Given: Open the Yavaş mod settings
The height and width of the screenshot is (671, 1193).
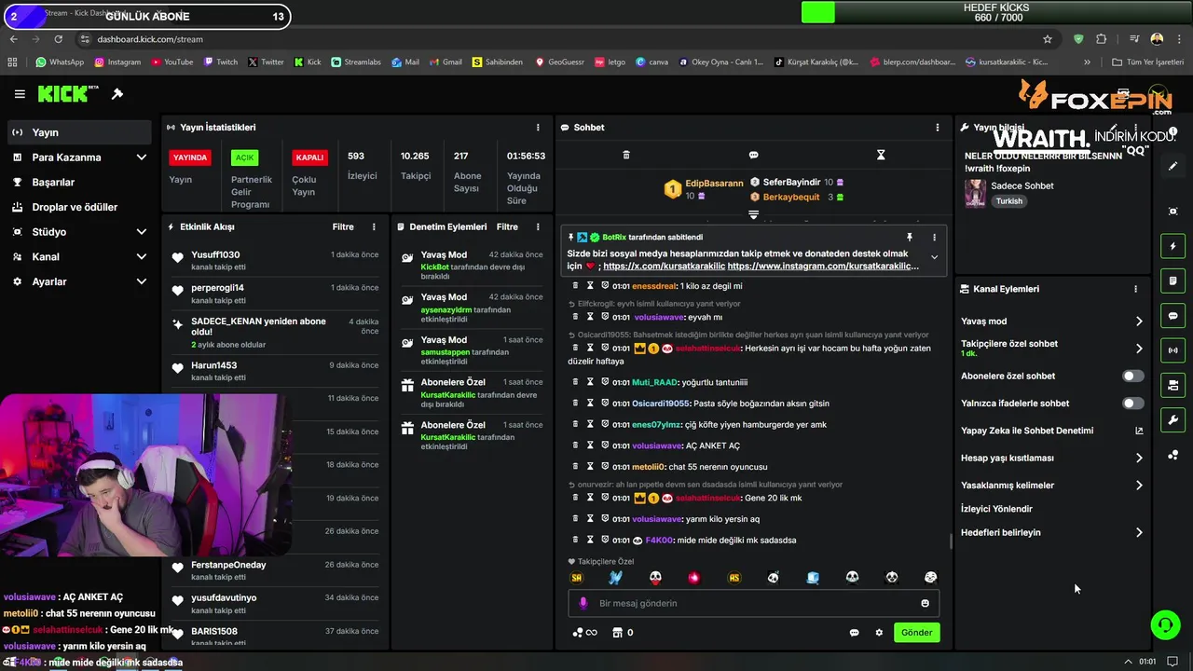Looking at the screenshot, I should click(x=1052, y=322).
